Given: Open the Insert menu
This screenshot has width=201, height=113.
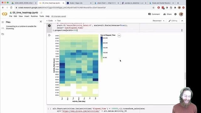Looking at the screenshot, I should point(27,16).
